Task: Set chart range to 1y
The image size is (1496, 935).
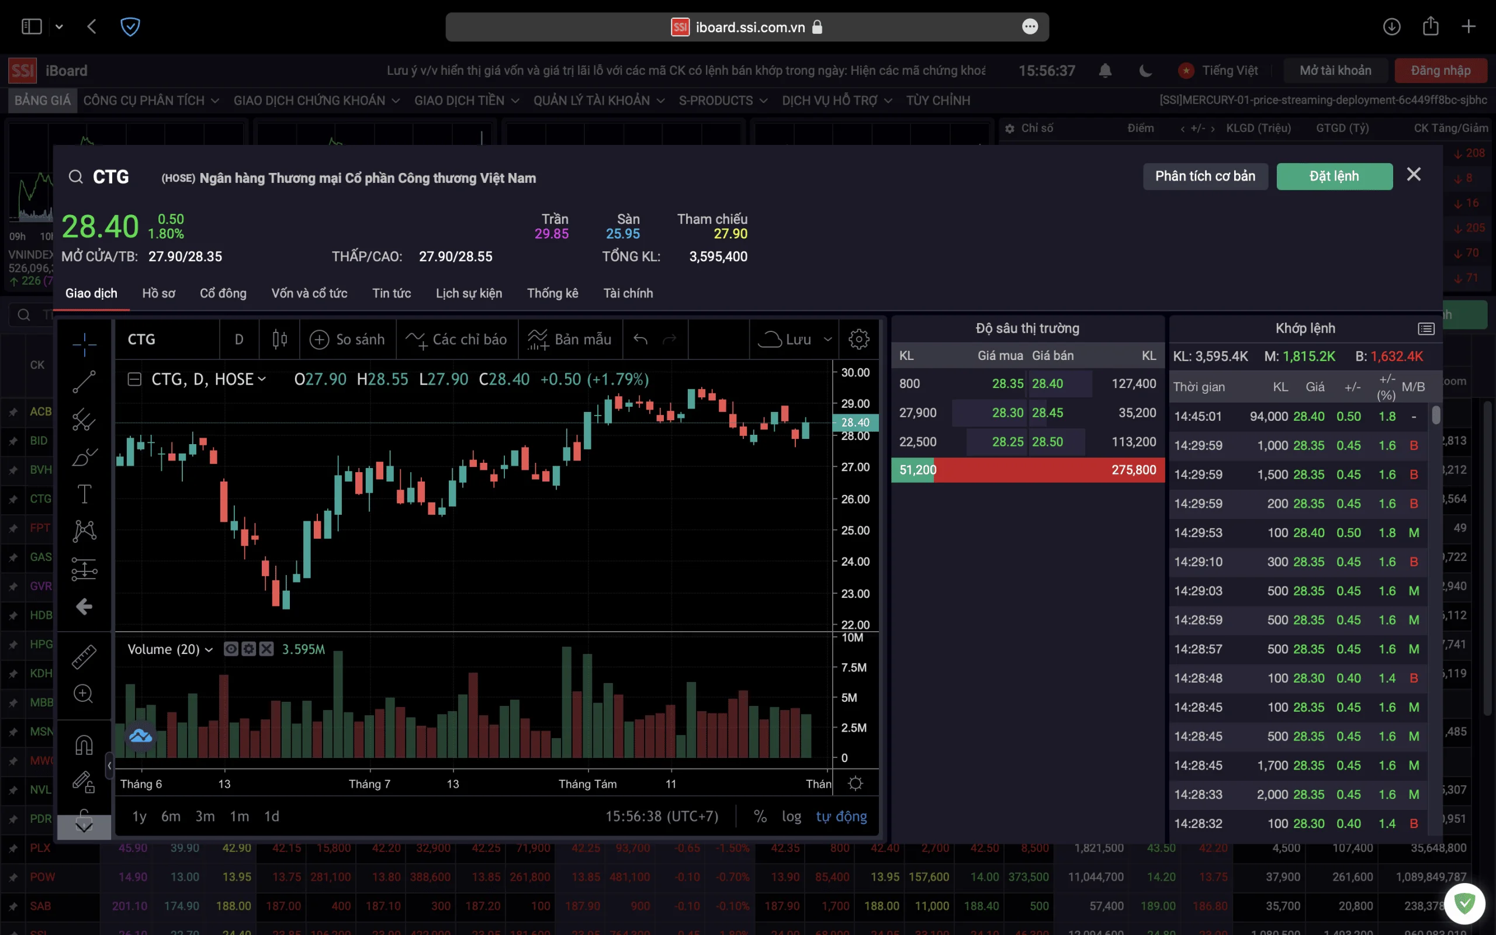Action: pyautogui.click(x=139, y=816)
